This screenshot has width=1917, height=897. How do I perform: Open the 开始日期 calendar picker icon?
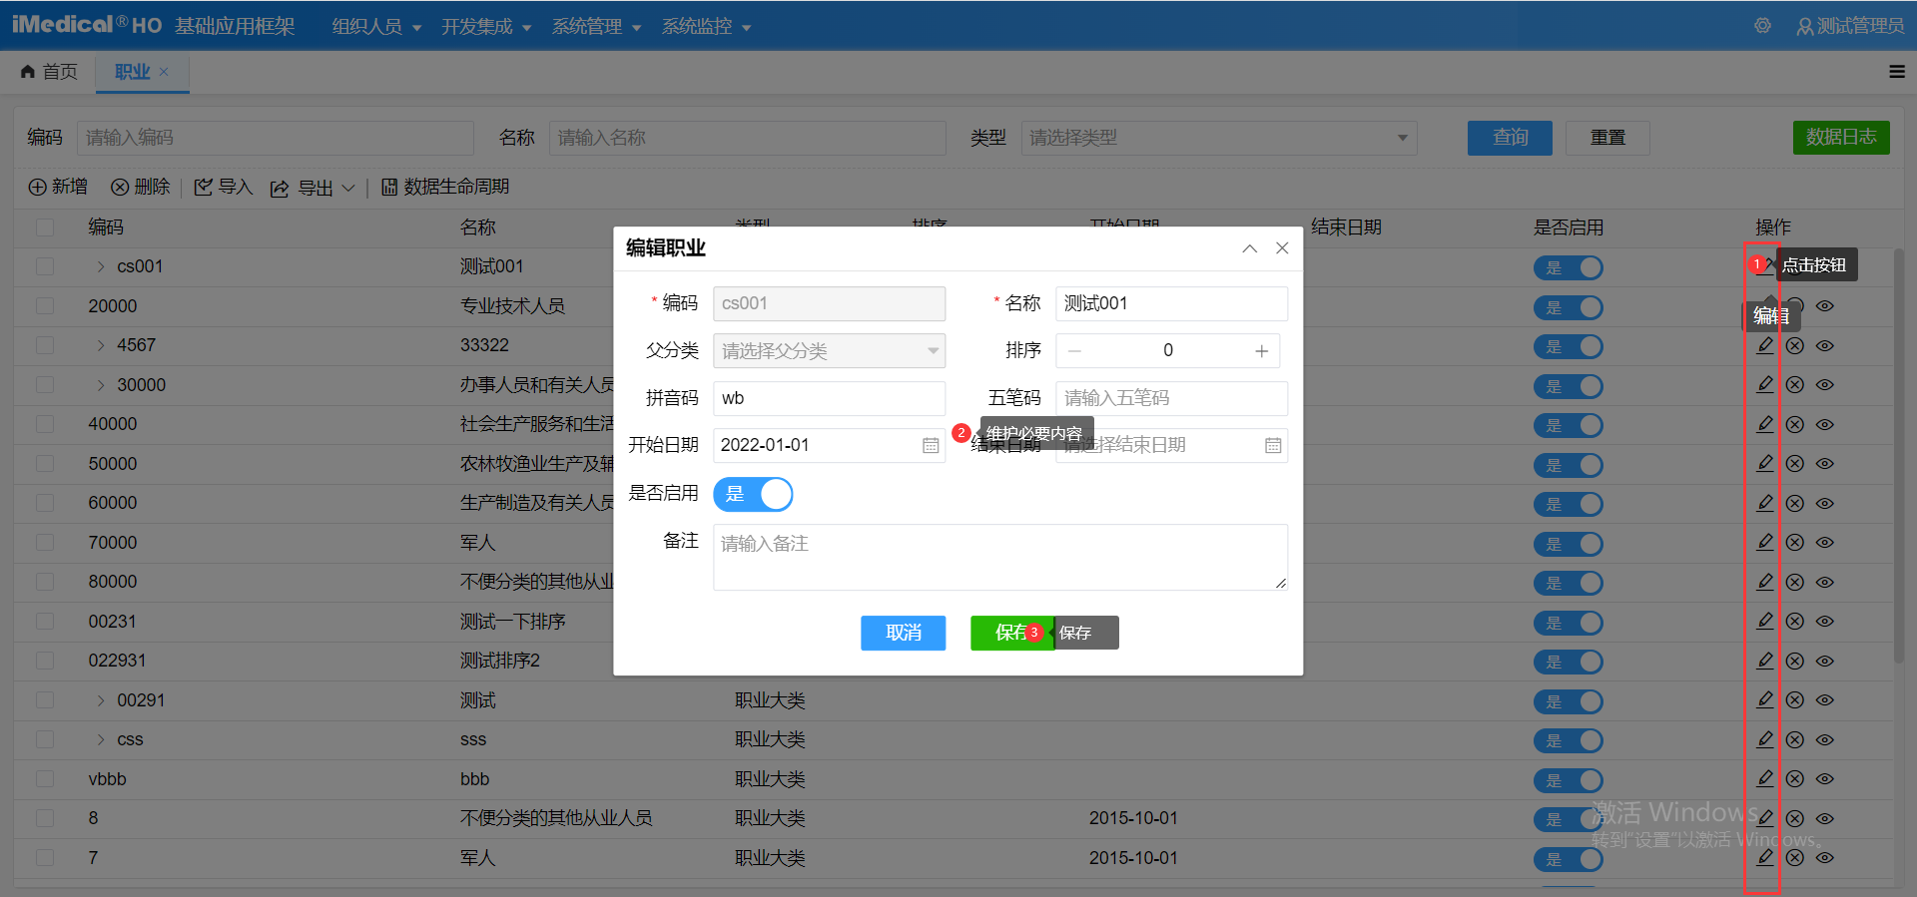pyautogui.click(x=930, y=446)
